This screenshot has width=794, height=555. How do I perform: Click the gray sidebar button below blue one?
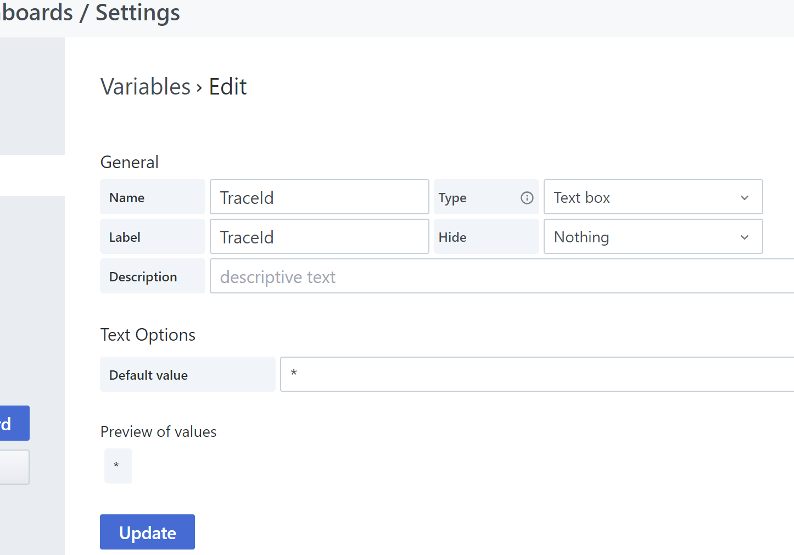[x=14, y=467]
